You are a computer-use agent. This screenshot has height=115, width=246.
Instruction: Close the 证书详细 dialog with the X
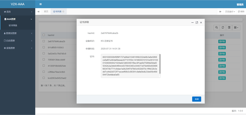tap(201, 23)
